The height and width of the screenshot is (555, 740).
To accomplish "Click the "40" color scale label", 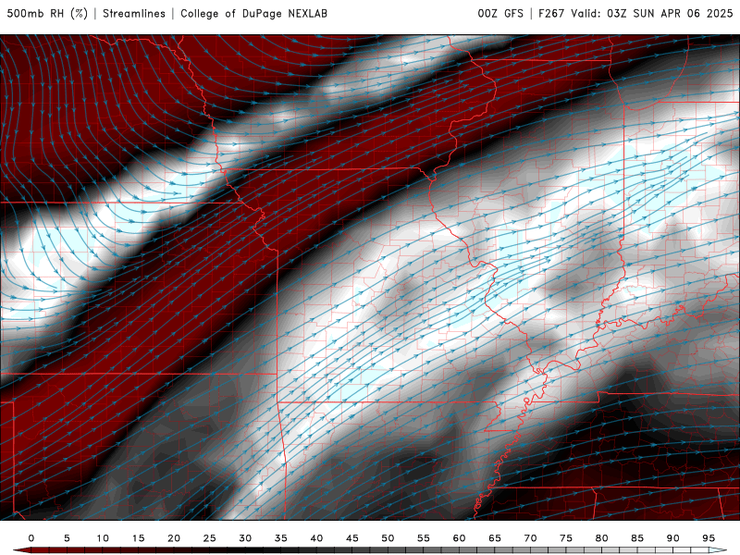I will click(x=316, y=538).
